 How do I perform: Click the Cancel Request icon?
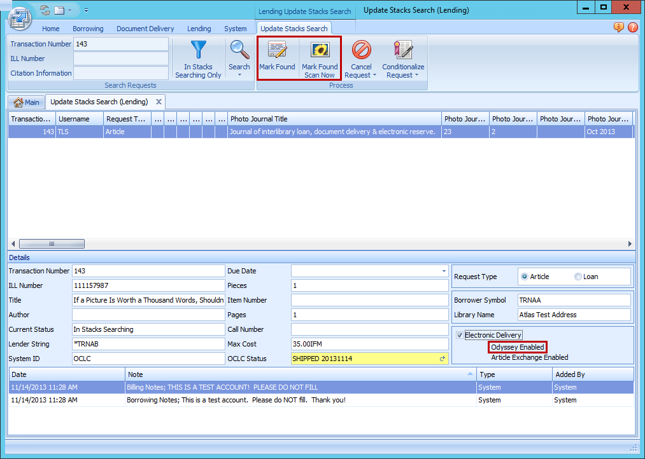coord(361,51)
